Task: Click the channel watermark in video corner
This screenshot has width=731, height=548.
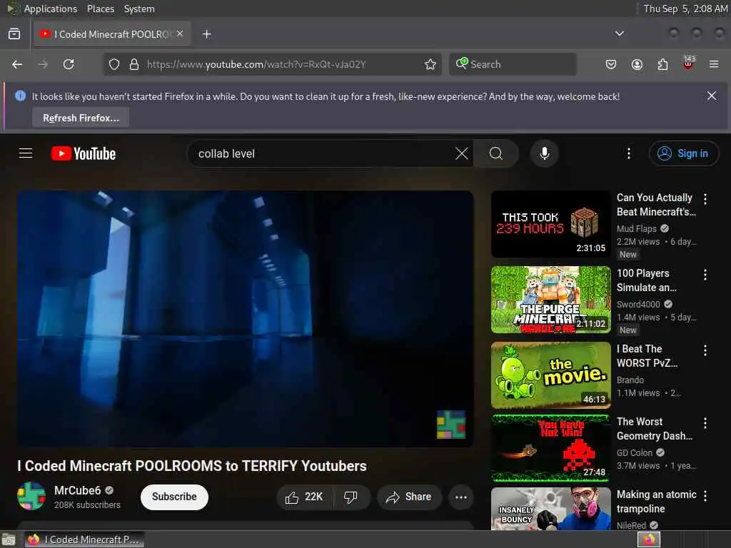Action: 451,425
